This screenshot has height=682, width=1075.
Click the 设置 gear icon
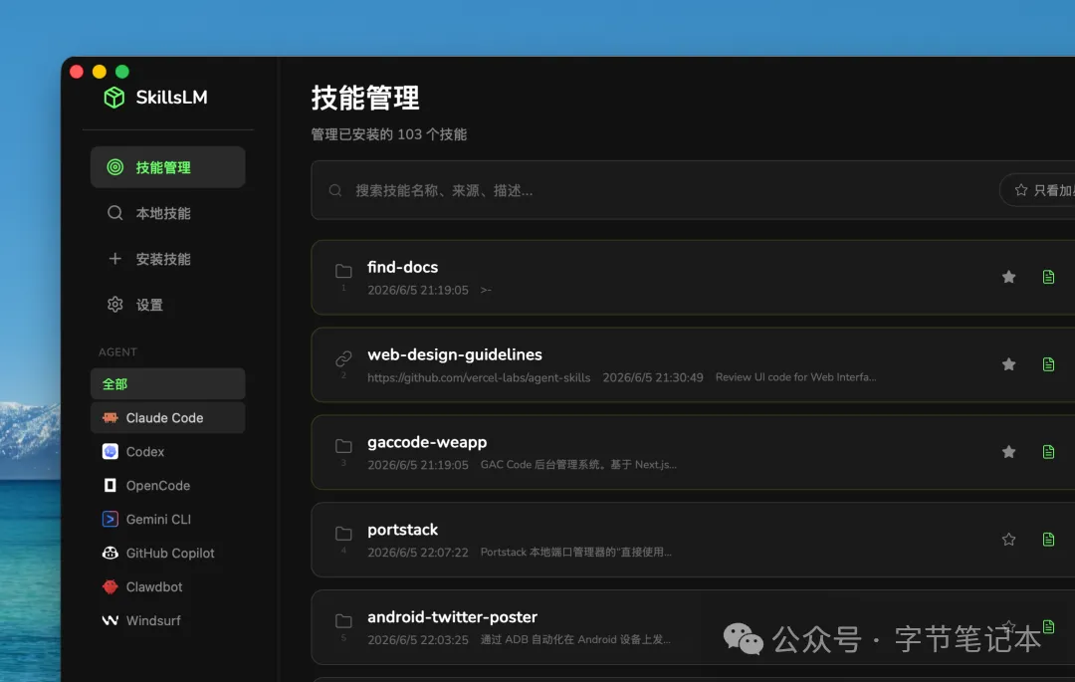[115, 305]
